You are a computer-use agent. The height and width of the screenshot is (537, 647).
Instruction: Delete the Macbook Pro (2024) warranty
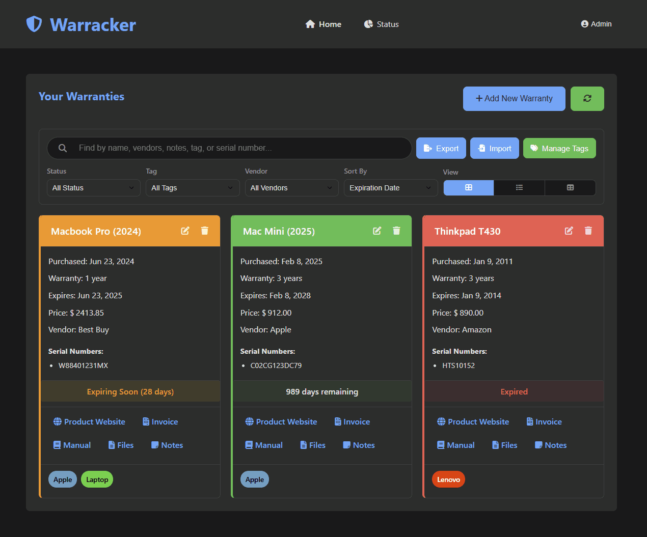tap(205, 231)
